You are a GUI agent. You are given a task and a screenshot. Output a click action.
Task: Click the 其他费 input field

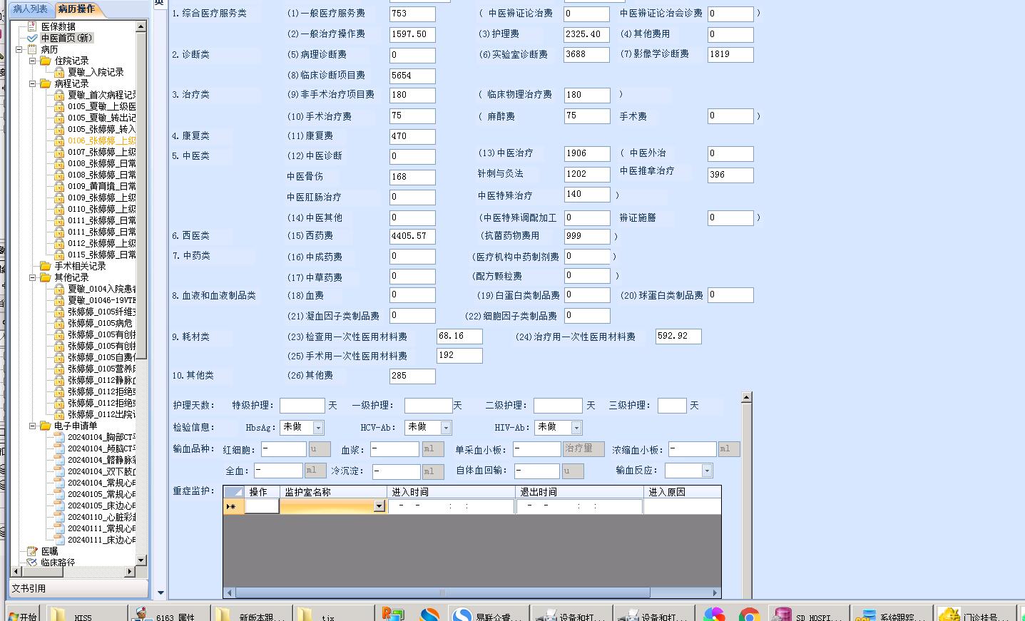pos(412,376)
